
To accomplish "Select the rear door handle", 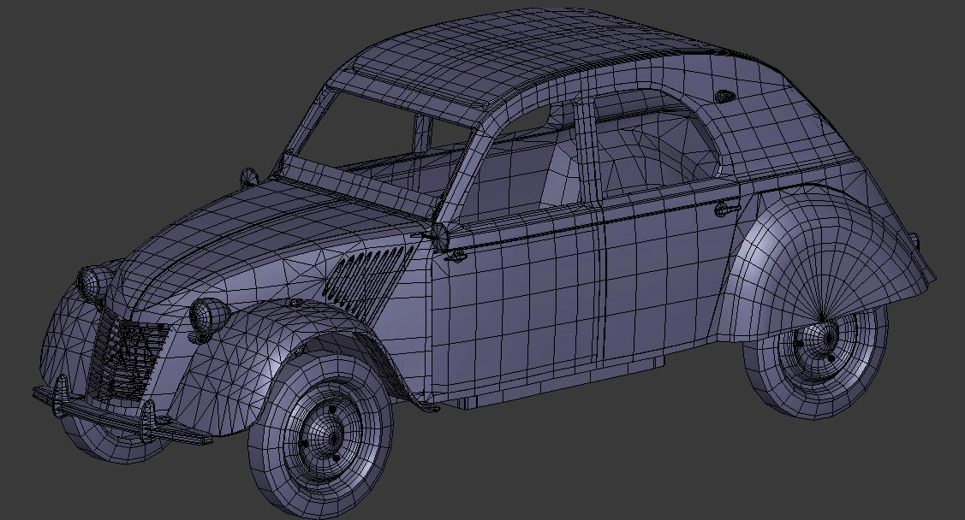I will (x=726, y=210).
